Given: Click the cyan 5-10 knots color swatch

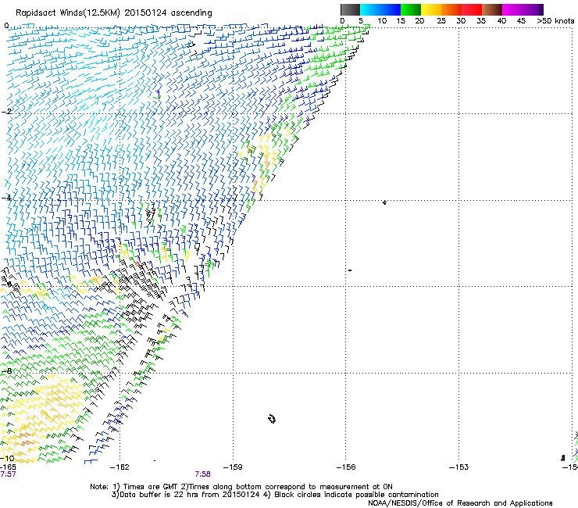Looking at the screenshot, I should [370, 9].
